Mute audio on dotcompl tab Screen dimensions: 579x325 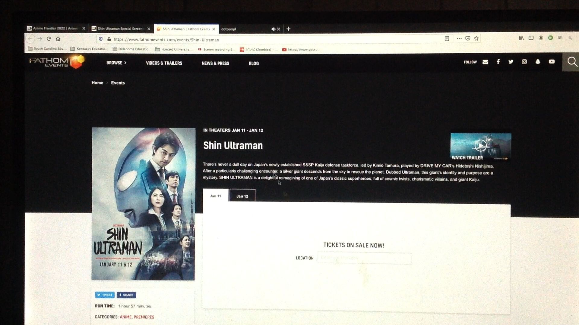[273, 29]
